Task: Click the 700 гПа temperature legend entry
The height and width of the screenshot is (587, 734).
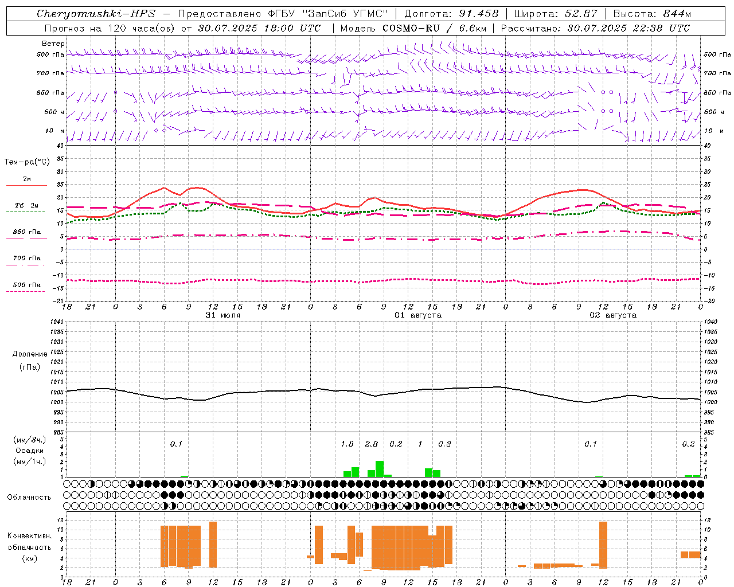Action: click(x=26, y=260)
